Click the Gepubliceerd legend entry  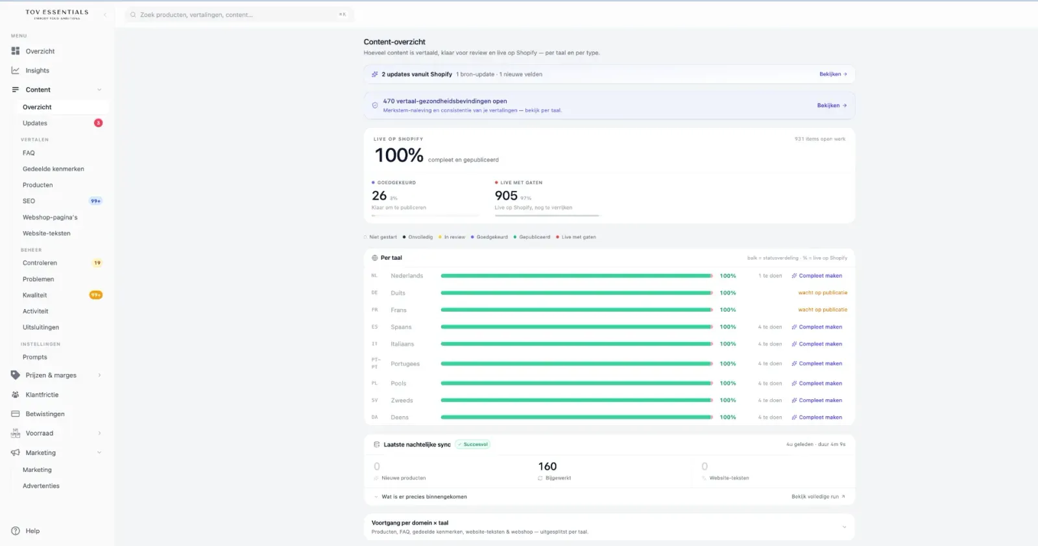(532, 237)
